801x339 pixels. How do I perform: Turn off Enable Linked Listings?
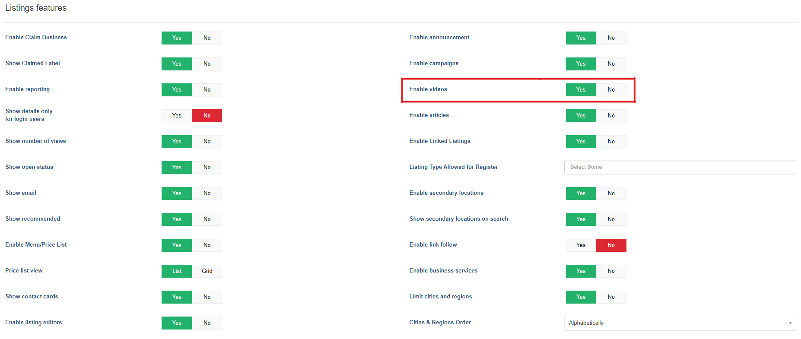tap(611, 142)
